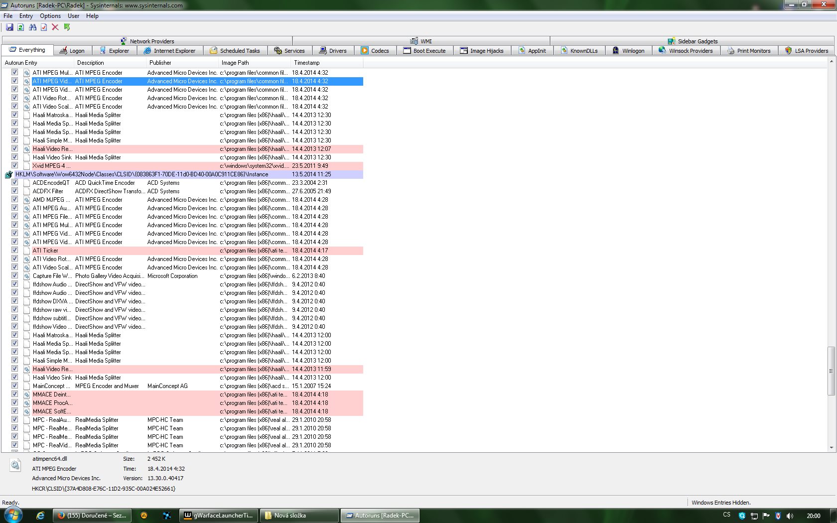
Task: Show the Drivers tab
Action: [333, 51]
